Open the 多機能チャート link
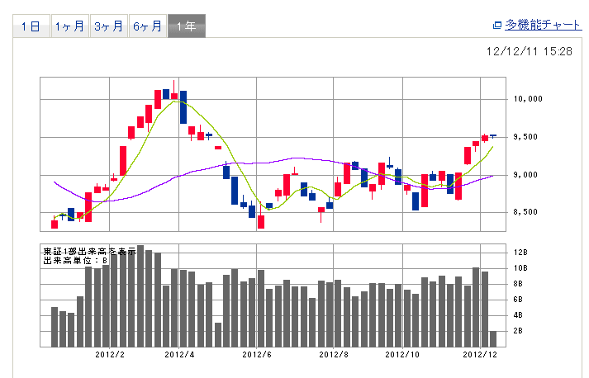The height and width of the screenshot is (378, 589). click(x=544, y=25)
